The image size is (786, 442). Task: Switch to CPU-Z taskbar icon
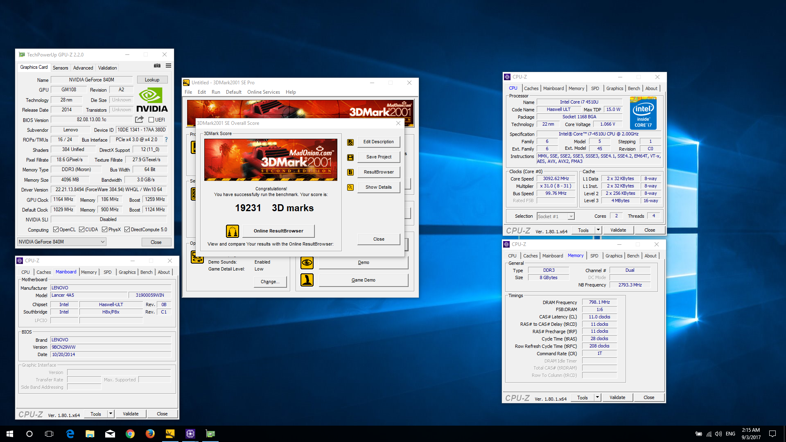coord(190,434)
